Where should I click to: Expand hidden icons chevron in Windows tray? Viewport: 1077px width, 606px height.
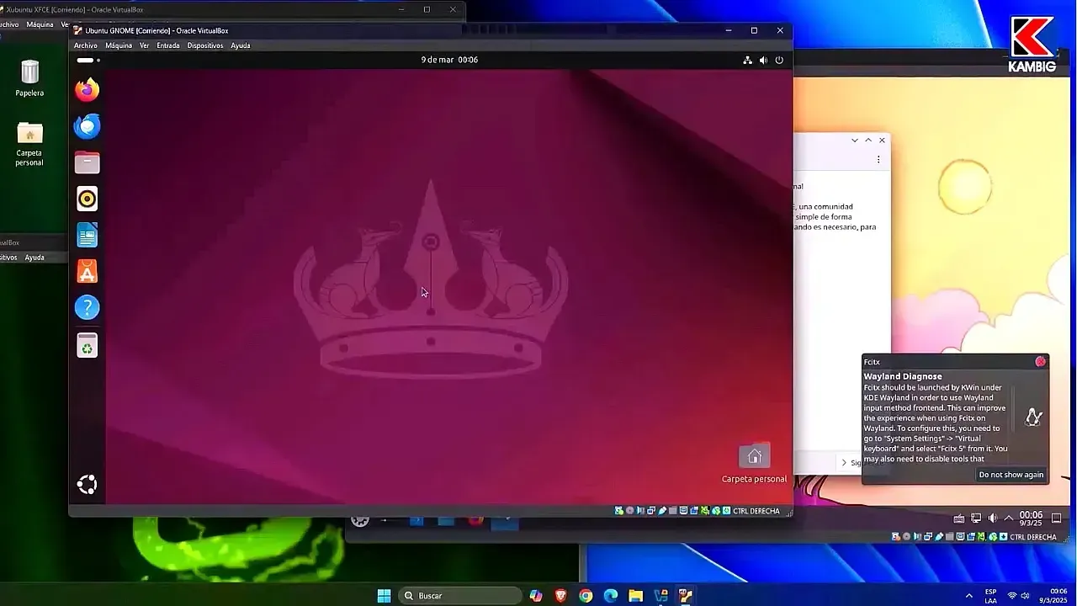click(969, 595)
